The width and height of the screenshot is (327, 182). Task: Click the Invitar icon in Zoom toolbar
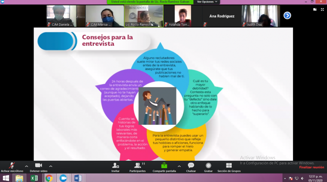pyautogui.click(x=116, y=166)
